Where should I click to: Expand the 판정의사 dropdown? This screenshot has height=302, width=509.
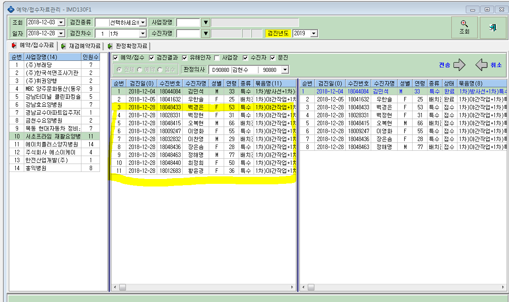click(x=285, y=70)
